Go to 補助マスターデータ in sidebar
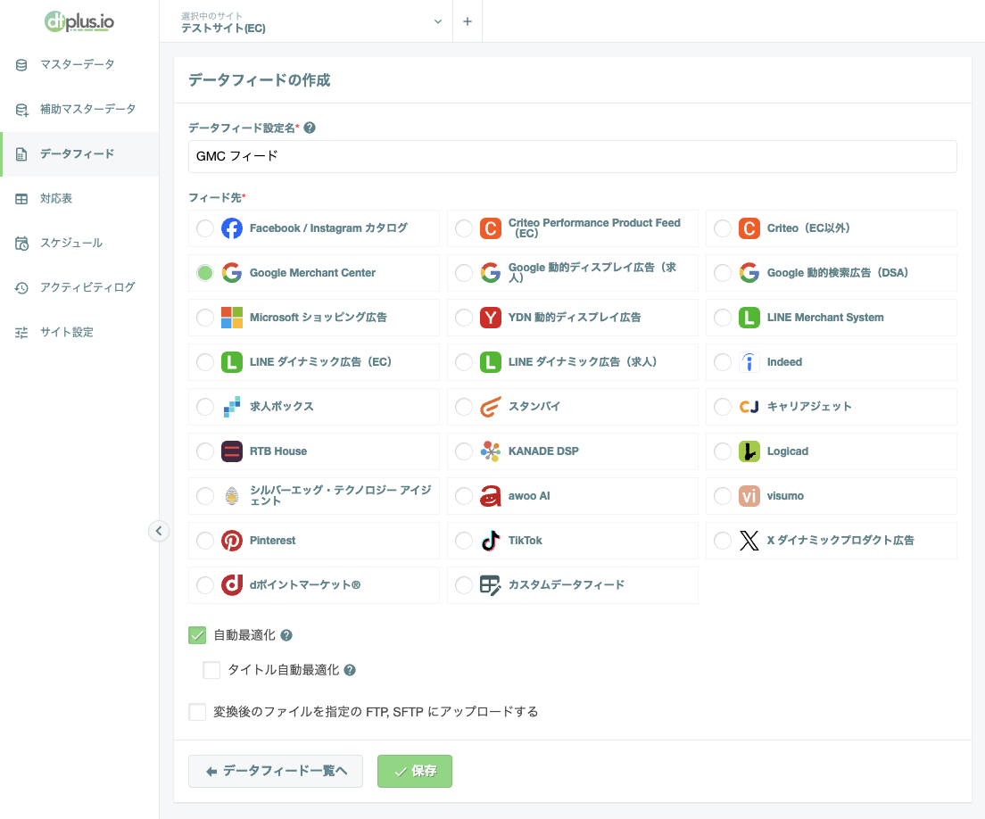Viewport: 985px width, 819px height. [x=79, y=109]
